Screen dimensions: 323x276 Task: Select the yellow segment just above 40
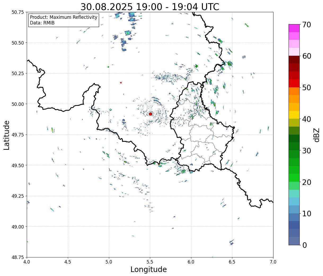(294, 115)
